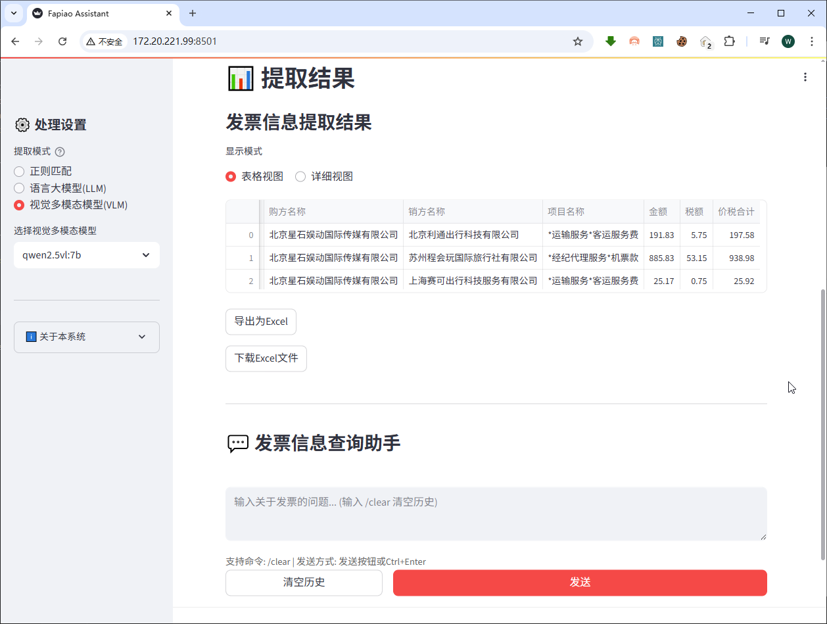Open the tab search chevron at top-left

[14, 13]
